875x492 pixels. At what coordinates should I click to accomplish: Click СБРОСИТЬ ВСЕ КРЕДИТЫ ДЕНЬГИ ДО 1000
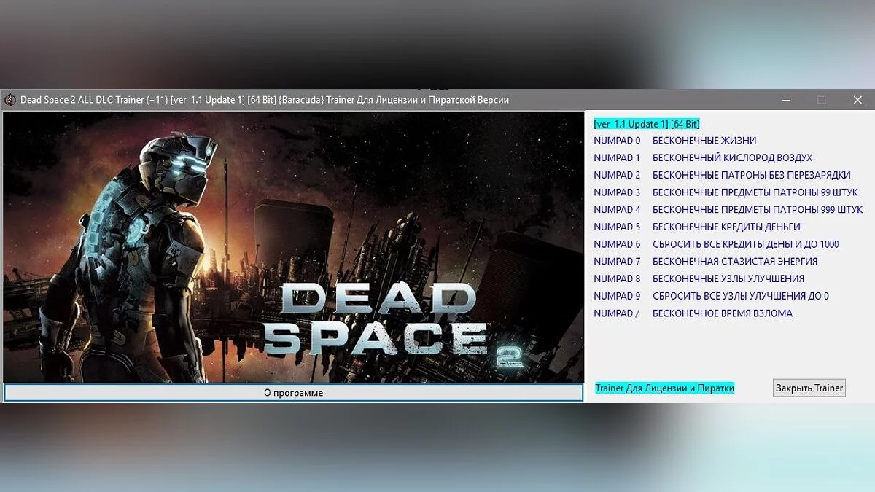click(x=746, y=244)
